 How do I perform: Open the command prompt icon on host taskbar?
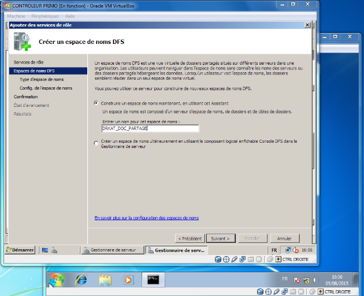(153, 280)
